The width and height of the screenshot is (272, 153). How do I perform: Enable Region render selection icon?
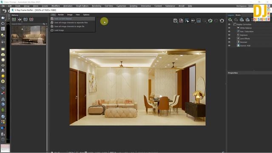187,21
